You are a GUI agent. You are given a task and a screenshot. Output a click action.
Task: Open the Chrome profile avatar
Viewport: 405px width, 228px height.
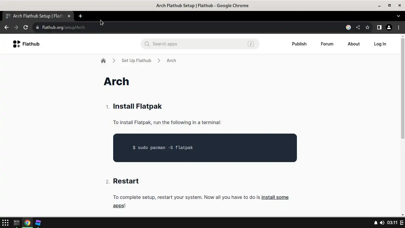coord(389,27)
